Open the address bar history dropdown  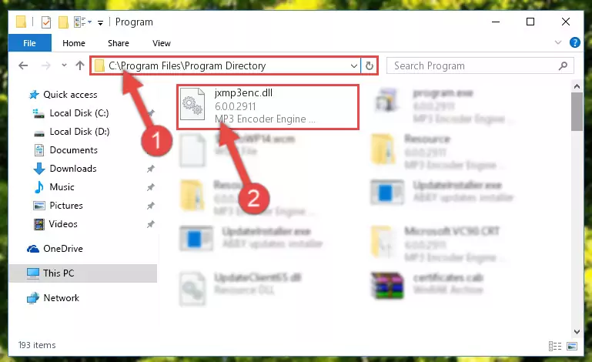pos(354,65)
